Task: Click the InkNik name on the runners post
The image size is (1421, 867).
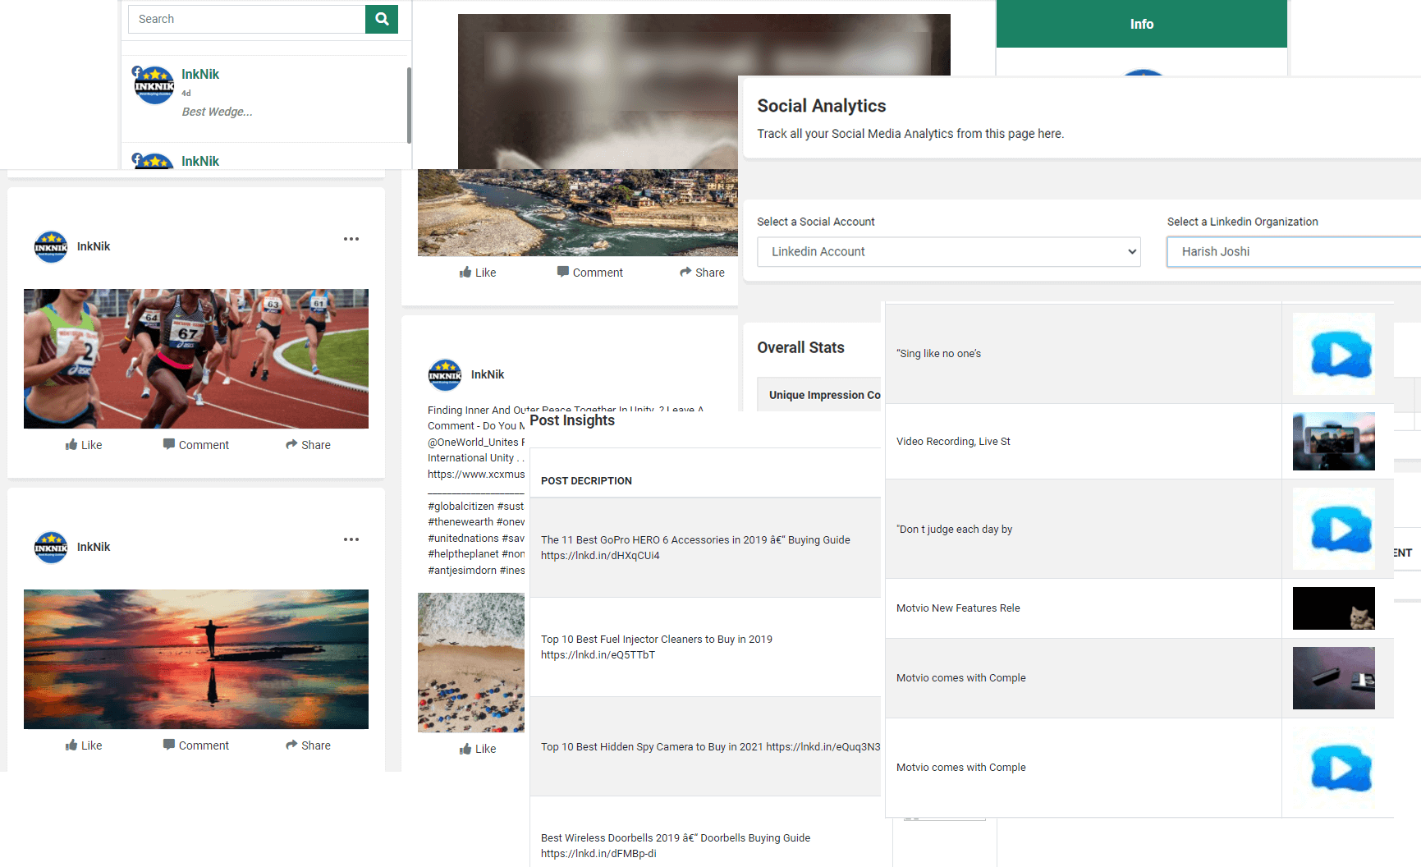Action: (x=94, y=246)
